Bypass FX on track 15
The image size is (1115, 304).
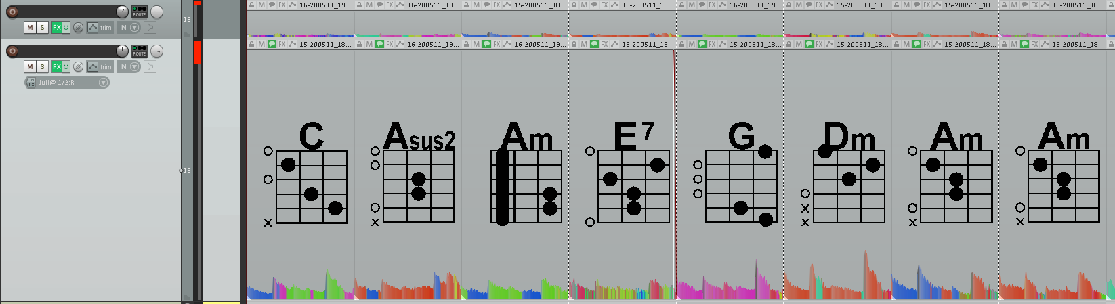66,28
